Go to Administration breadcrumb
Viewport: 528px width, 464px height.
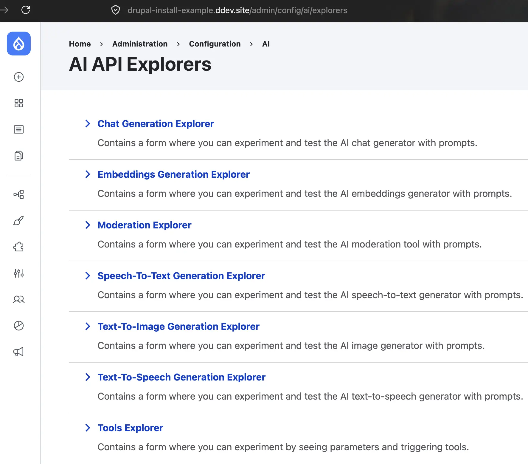(140, 44)
